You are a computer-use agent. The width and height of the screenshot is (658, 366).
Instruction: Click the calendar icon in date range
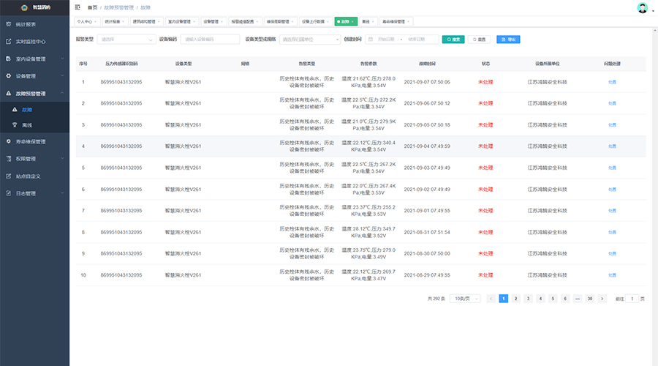point(371,39)
